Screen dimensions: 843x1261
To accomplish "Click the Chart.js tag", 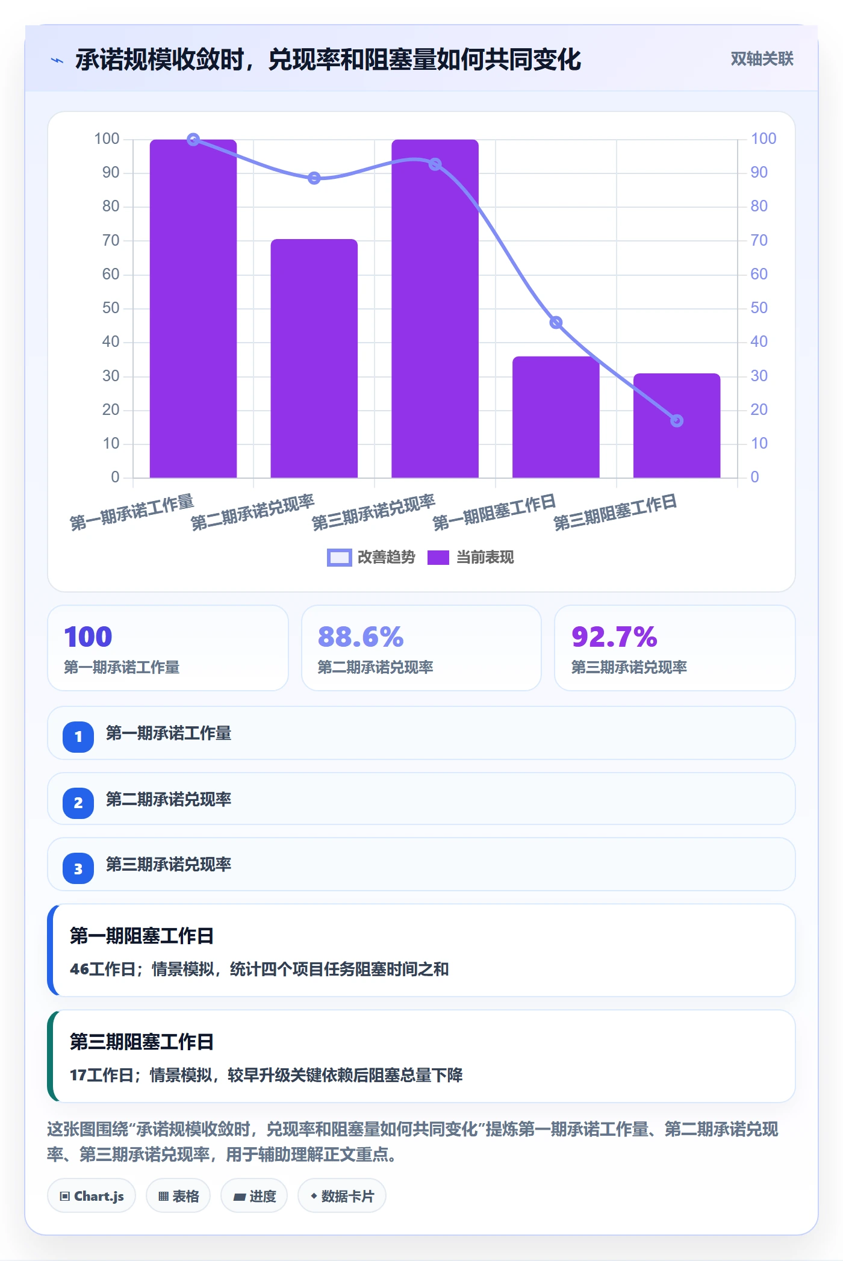I will pos(92,1196).
